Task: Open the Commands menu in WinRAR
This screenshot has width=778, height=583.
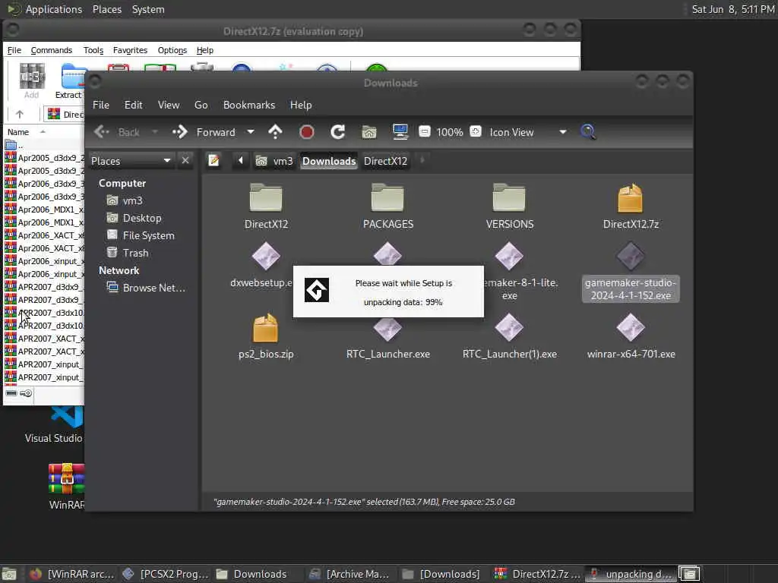Action: [51, 50]
